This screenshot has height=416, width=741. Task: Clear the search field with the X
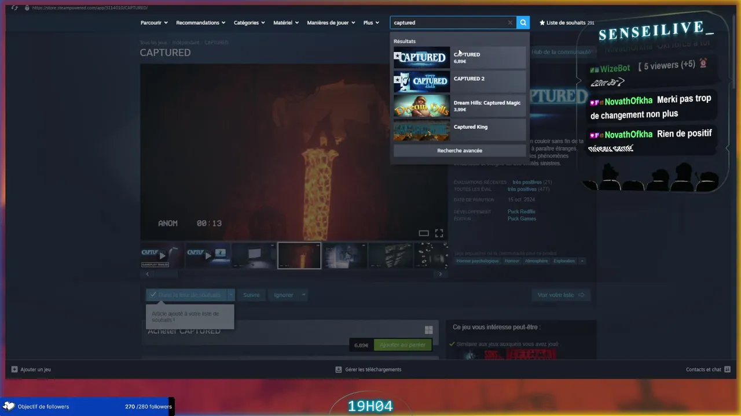[510, 23]
